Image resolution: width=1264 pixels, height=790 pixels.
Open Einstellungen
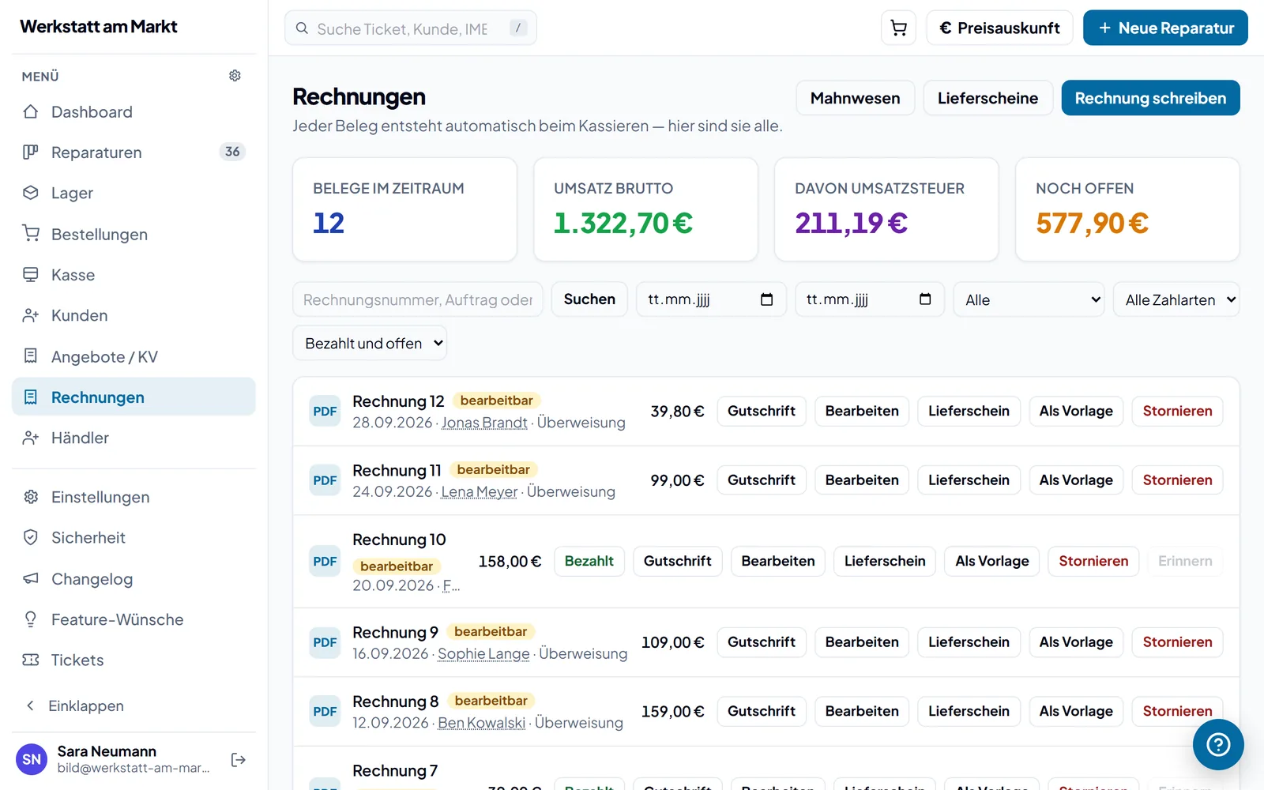coord(134,498)
